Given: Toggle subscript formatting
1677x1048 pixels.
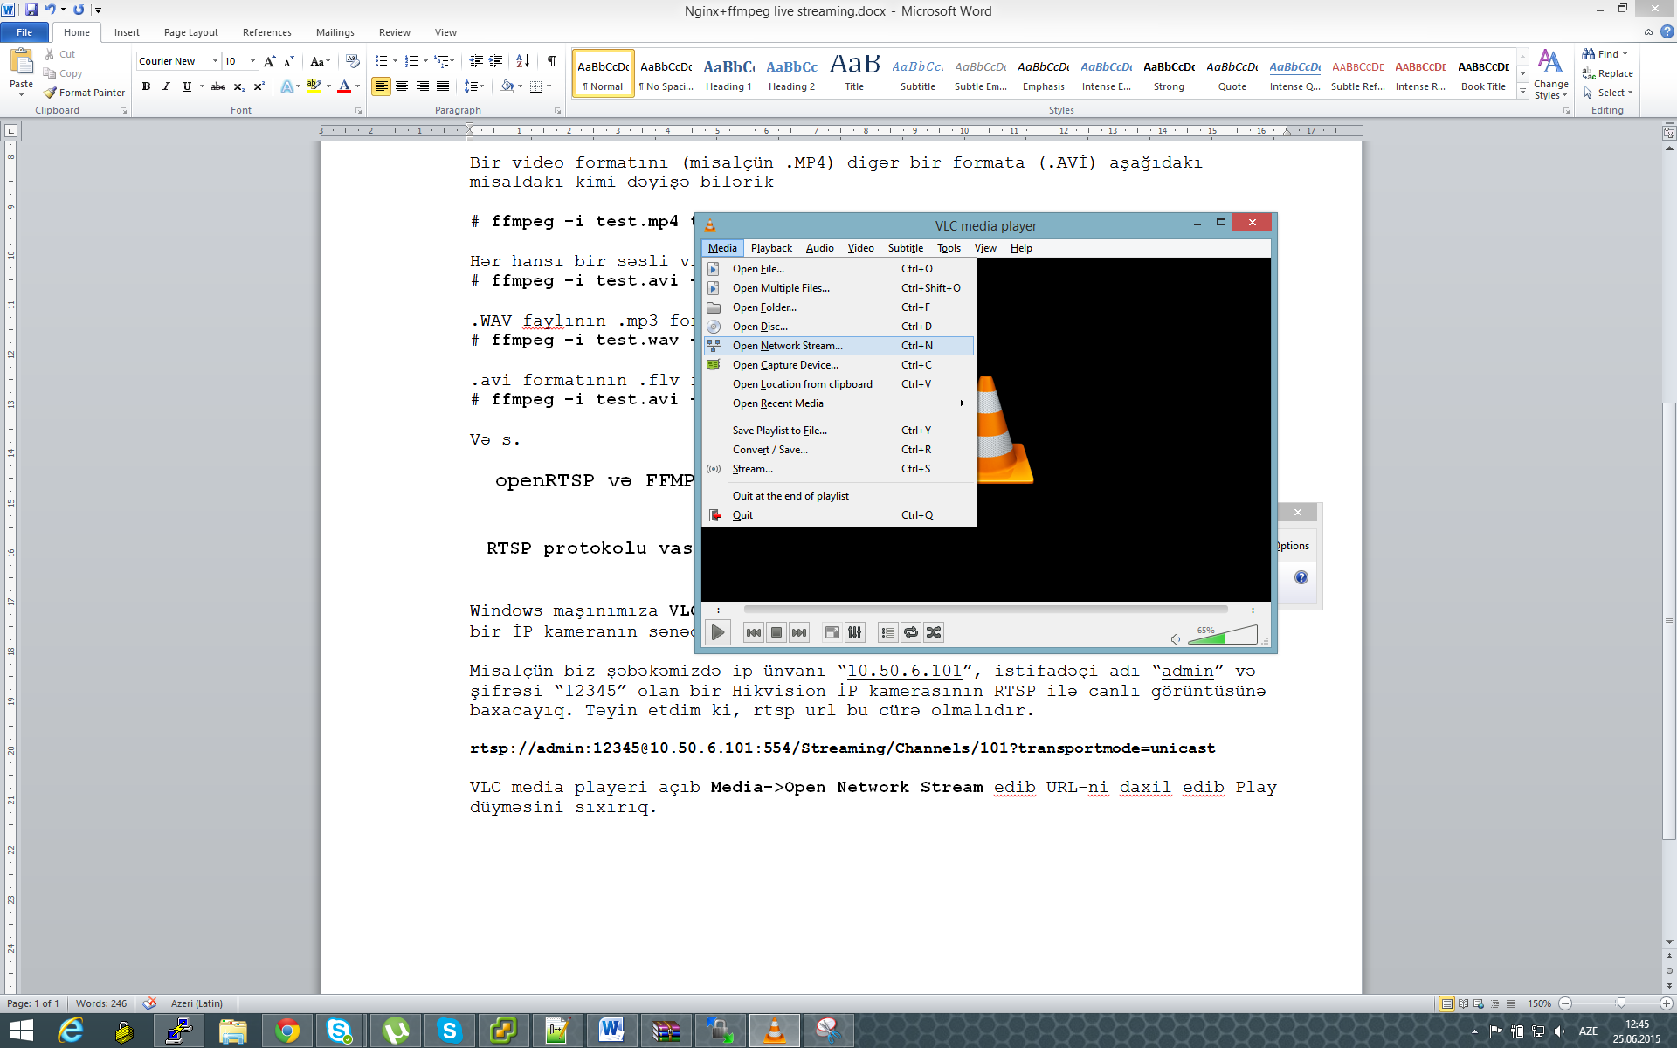Looking at the screenshot, I should coord(239,86).
